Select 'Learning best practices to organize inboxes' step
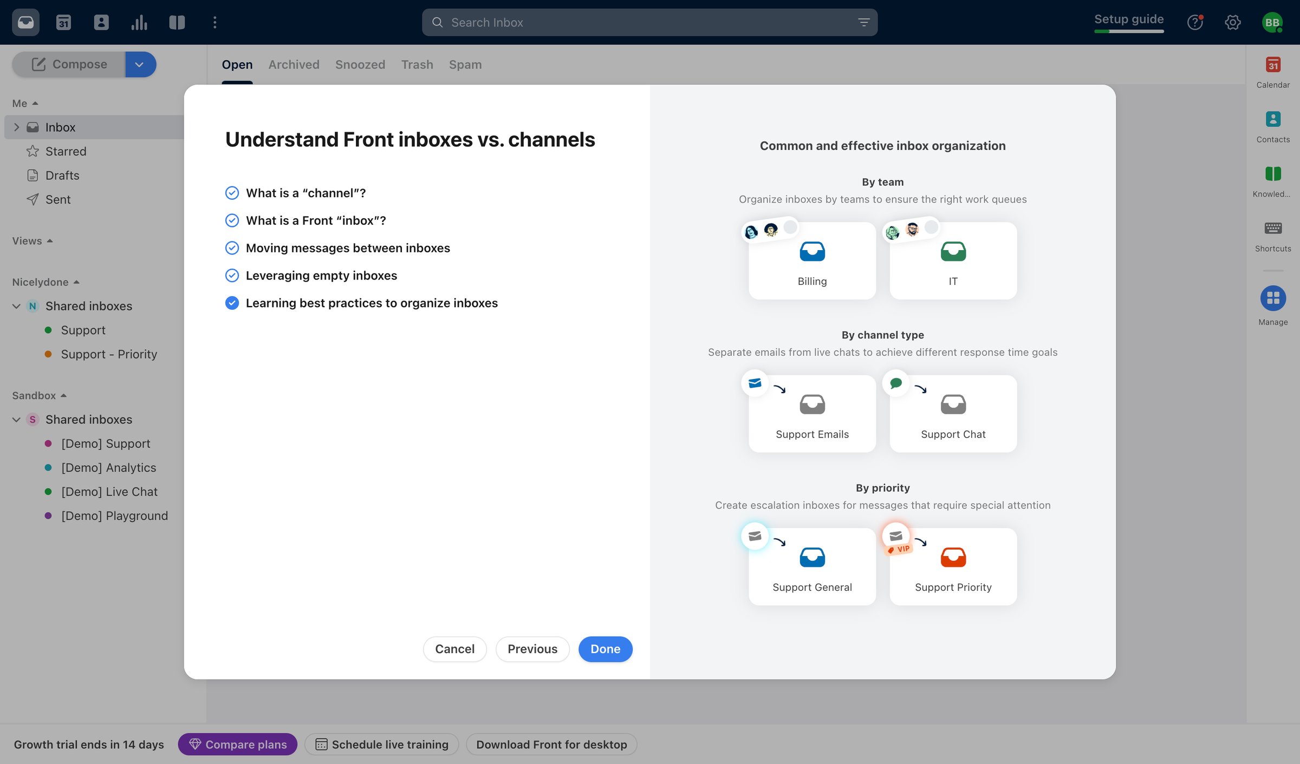The height and width of the screenshot is (764, 1300). pyautogui.click(x=361, y=303)
